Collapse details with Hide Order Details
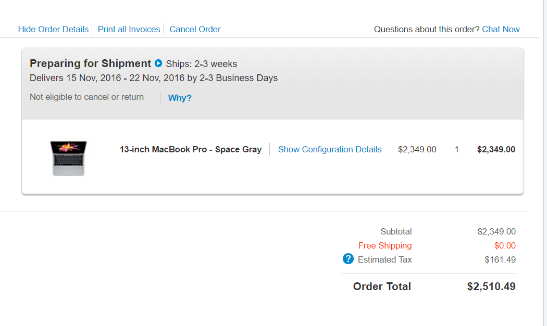Viewport: 547px width, 326px height. [x=53, y=29]
